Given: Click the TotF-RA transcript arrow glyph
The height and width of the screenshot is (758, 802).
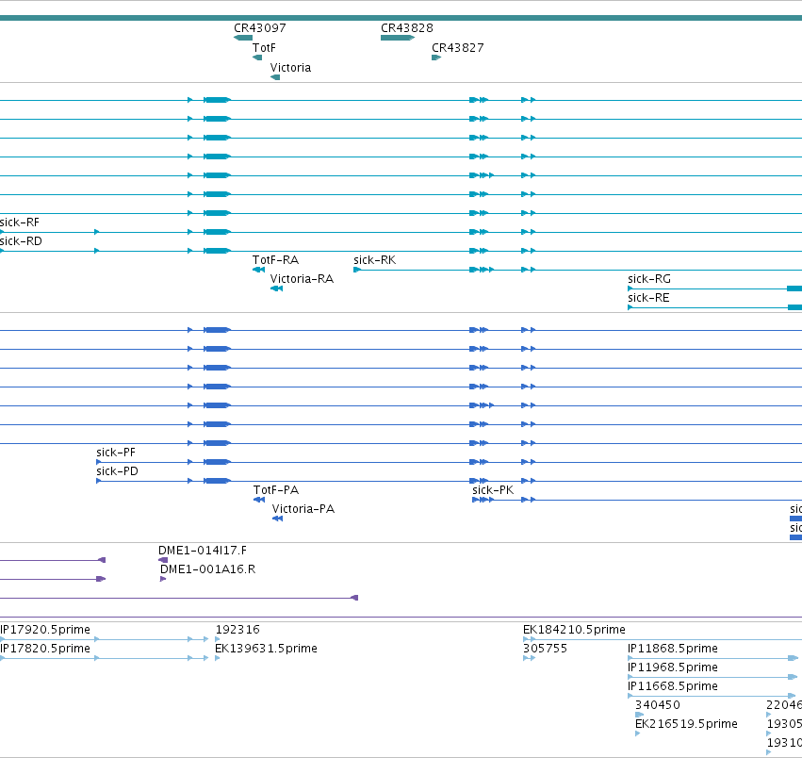Looking at the screenshot, I should click(x=258, y=270).
